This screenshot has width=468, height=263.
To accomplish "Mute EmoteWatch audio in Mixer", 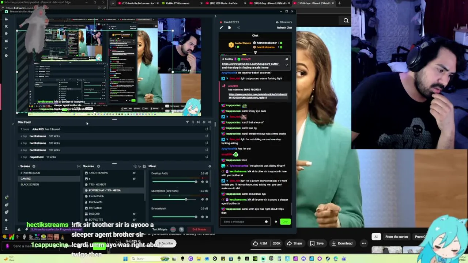I will click(x=203, y=217).
